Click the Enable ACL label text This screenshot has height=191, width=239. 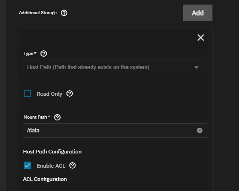(51, 166)
